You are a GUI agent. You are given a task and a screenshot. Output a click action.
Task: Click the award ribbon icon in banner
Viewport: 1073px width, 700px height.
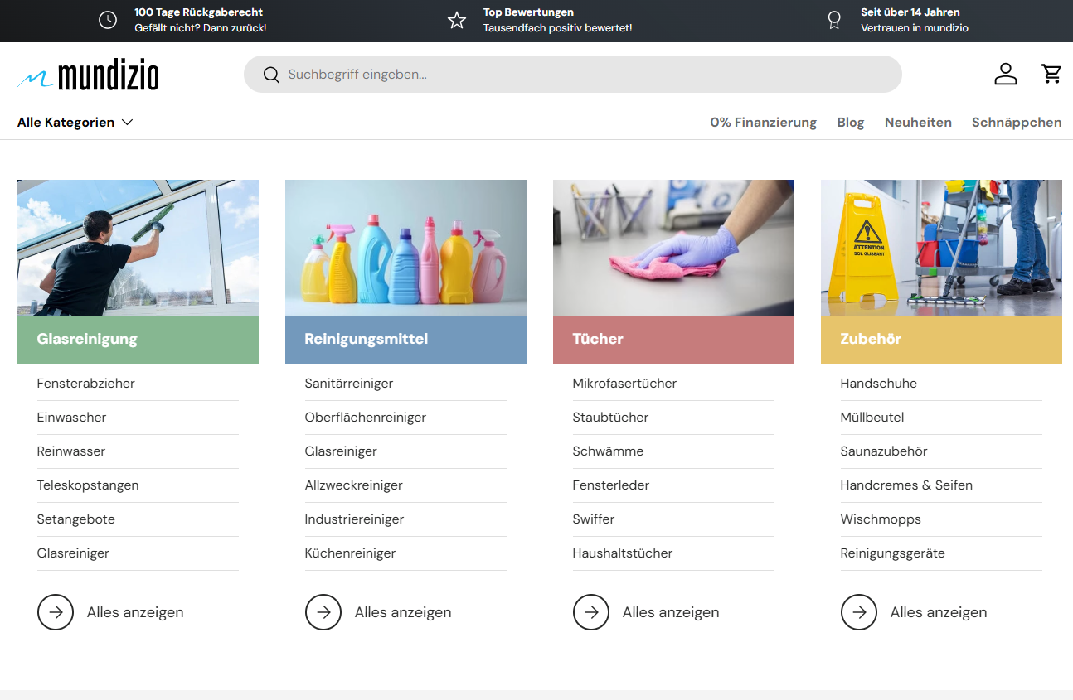834,21
